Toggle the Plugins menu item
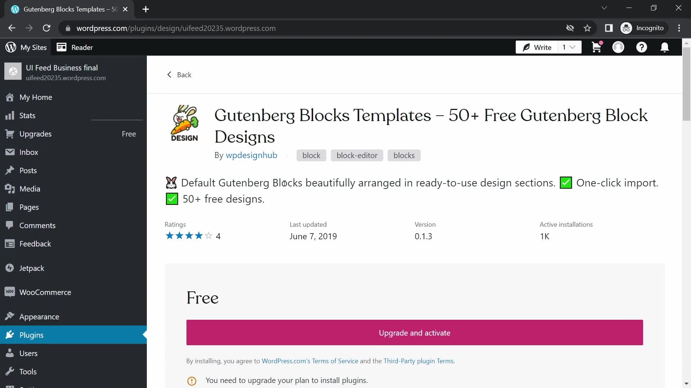The height and width of the screenshot is (388, 691). [x=31, y=335]
